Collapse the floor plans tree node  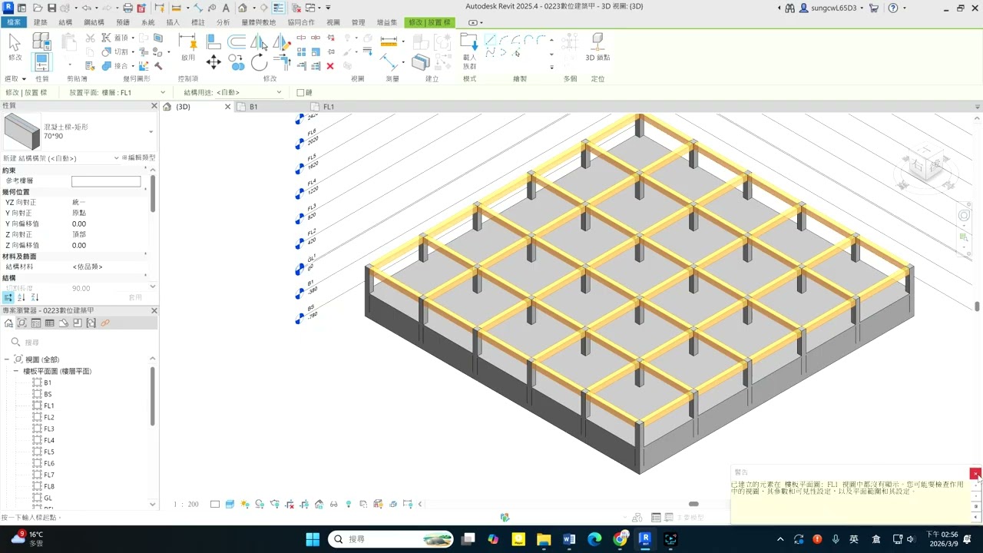(x=15, y=371)
